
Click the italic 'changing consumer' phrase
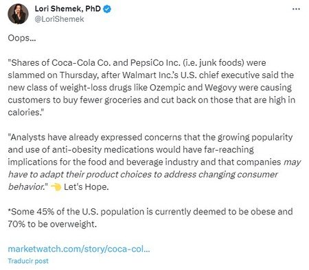click(238, 175)
